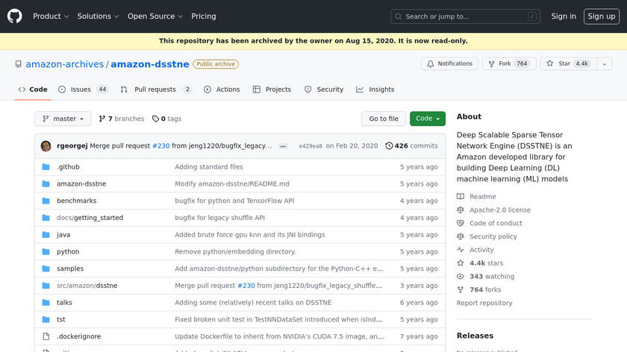Image resolution: width=627 pixels, height=352 pixels.
Task: Click the magnifier icon in search box
Action: 399,16
